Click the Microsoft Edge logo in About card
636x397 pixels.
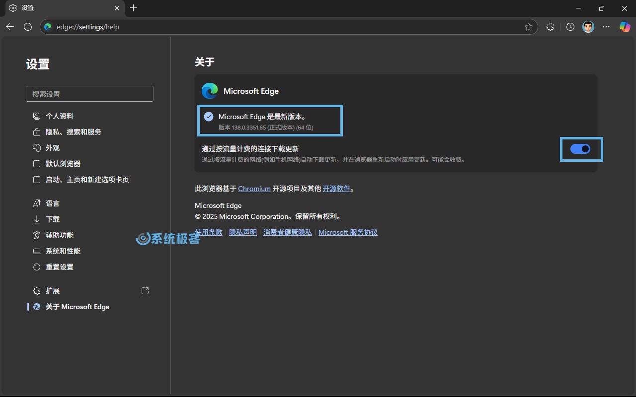pos(210,91)
